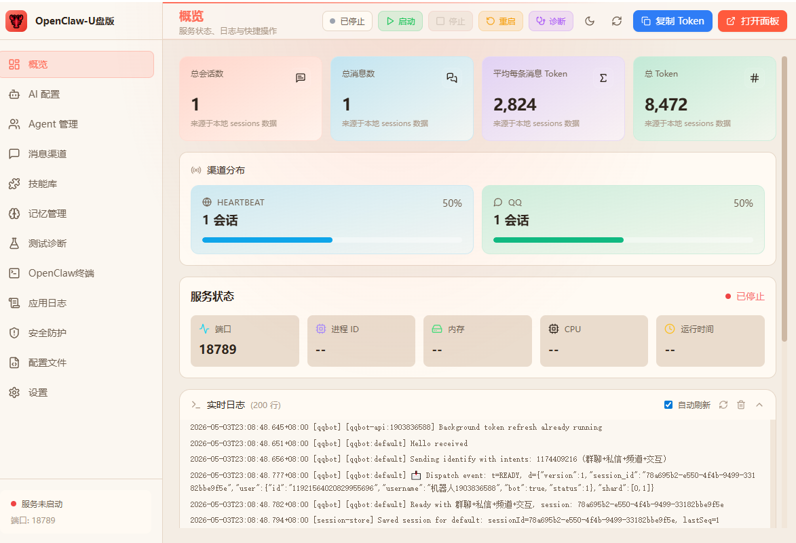Click the chip icon beside 进程 ID

pyautogui.click(x=321, y=329)
